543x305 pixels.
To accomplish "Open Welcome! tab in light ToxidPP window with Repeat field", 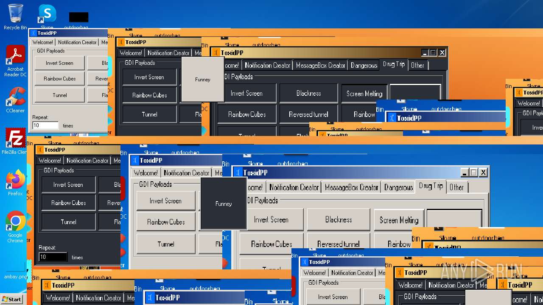I will pos(42,42).
